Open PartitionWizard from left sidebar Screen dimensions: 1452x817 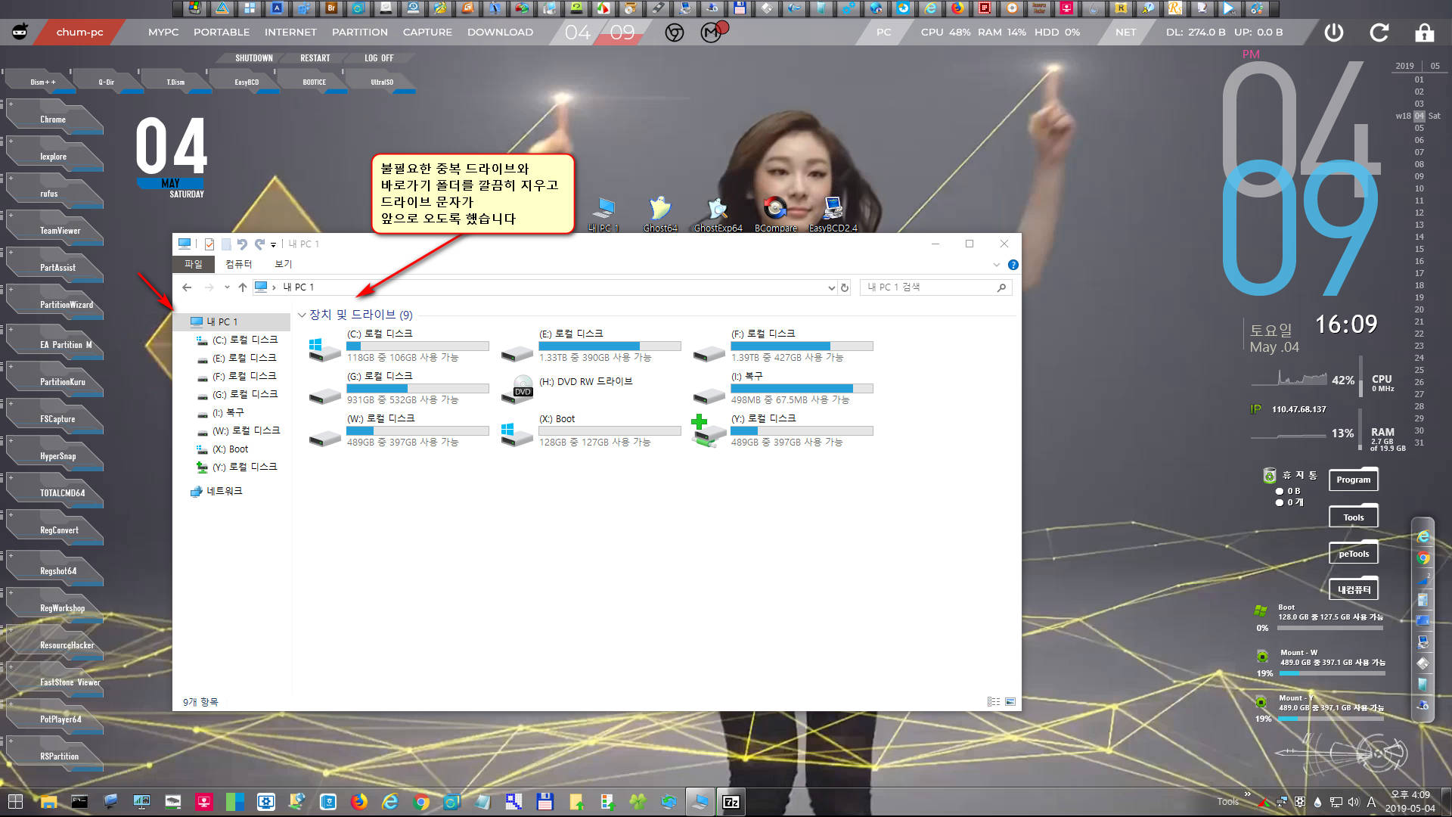67,305
